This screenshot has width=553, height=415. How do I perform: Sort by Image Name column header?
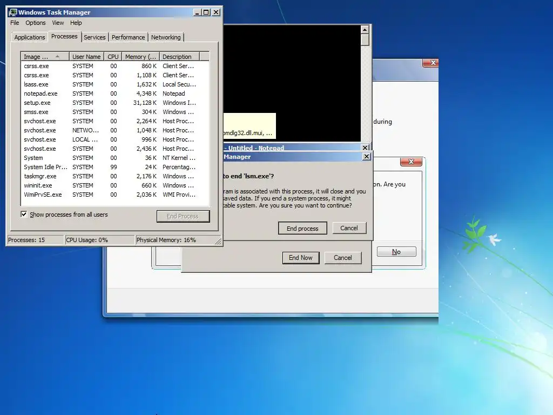tap(45, 56)
